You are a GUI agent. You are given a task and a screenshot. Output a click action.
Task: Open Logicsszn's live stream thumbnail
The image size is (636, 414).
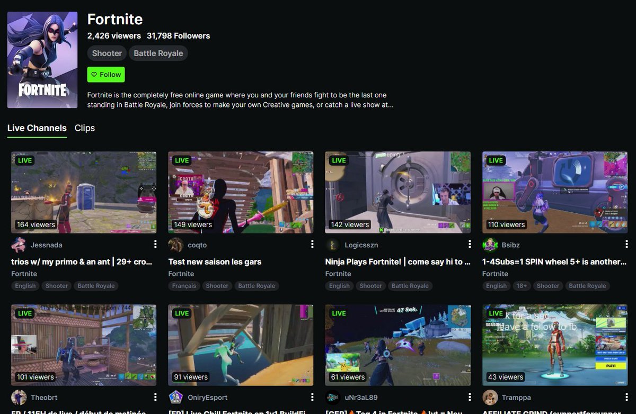pyautogui.click(x=398, y=193)
